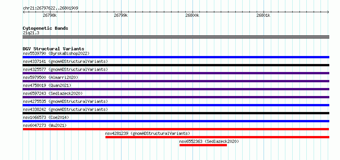Screen dimensions: 340x160
Task: Open variant nsv4281239 (gnomADStructuralVariants) label
Action: pos(147,133)
